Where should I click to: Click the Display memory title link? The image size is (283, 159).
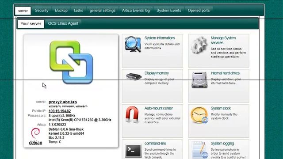(157, 73)
